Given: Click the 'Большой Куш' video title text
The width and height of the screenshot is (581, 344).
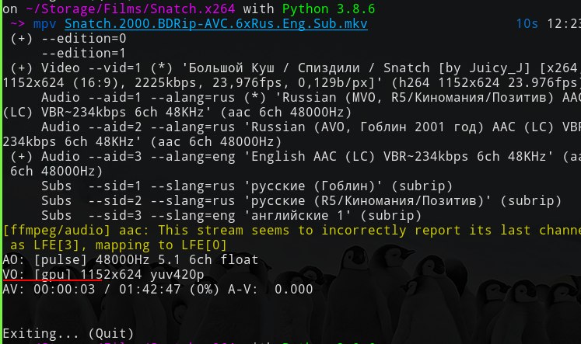Looking at the screenshot, I should coord(231,68).
